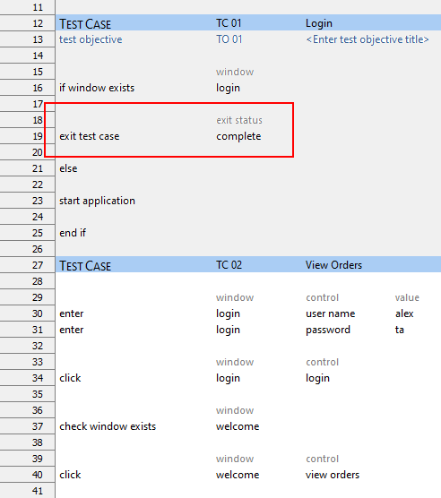Viewport: 441px width, 498px height.
Task: Select the 'end if' action cell
Action: (x=73, y=233)
